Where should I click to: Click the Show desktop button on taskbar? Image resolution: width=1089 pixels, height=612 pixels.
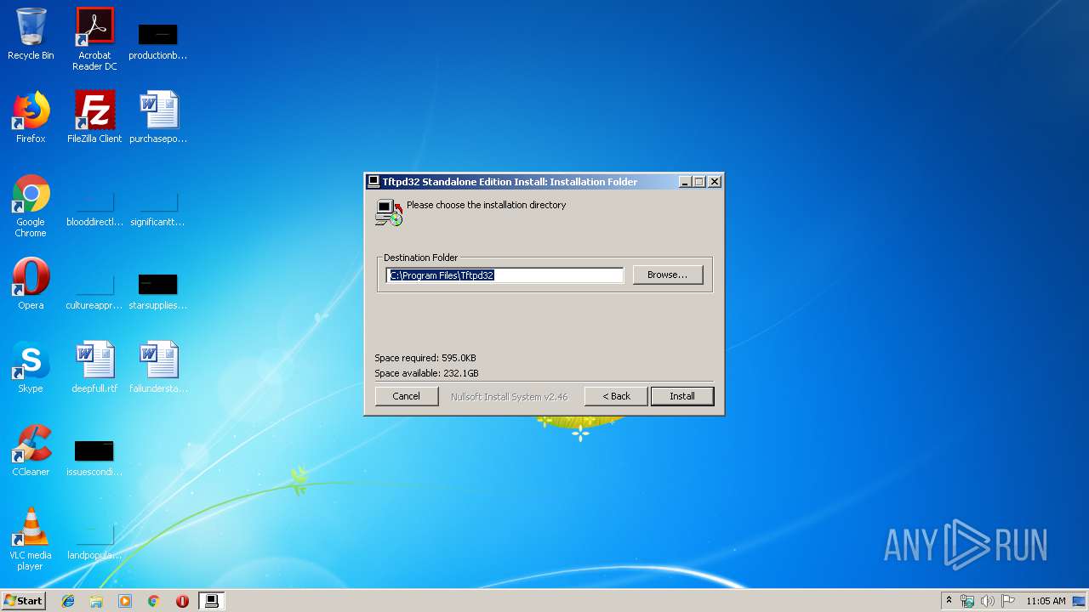click(1080, 601)
